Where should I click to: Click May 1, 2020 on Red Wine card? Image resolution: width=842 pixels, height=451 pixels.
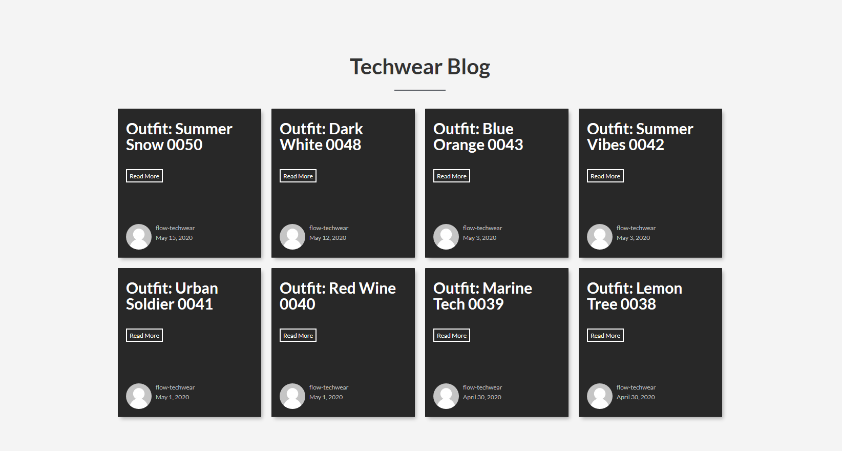click(x=326, y=397)
